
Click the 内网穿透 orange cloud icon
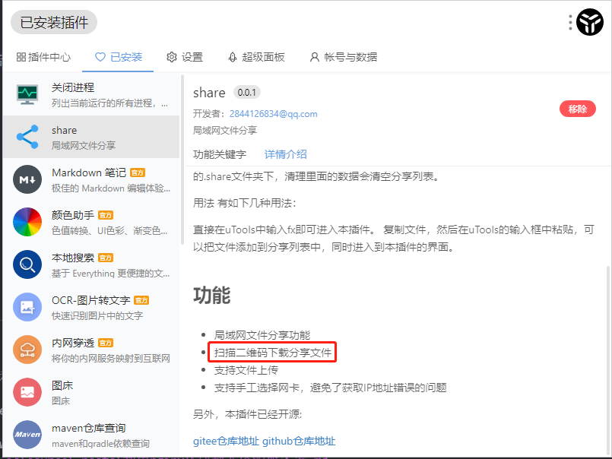tap(27, 350)
